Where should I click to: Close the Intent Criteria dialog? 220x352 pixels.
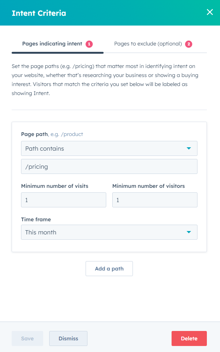(209, 12)
